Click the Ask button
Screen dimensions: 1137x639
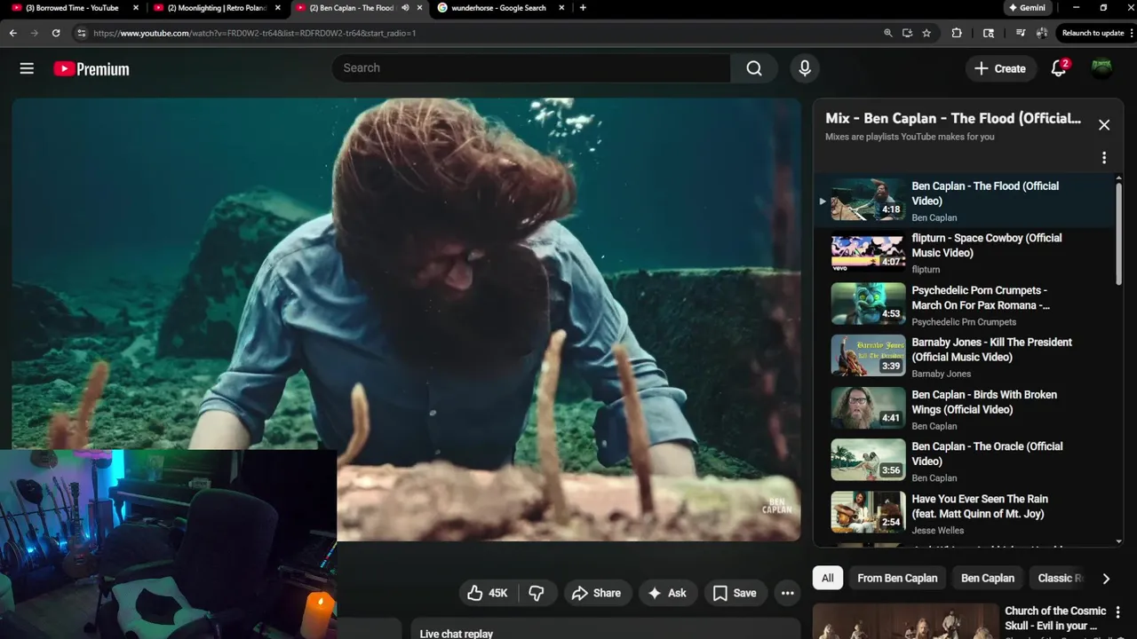[x=667, y=593]
